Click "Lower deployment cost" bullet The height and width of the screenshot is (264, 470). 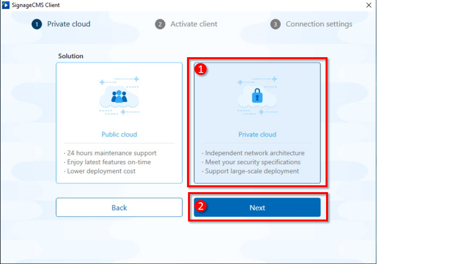pos(100,171)
